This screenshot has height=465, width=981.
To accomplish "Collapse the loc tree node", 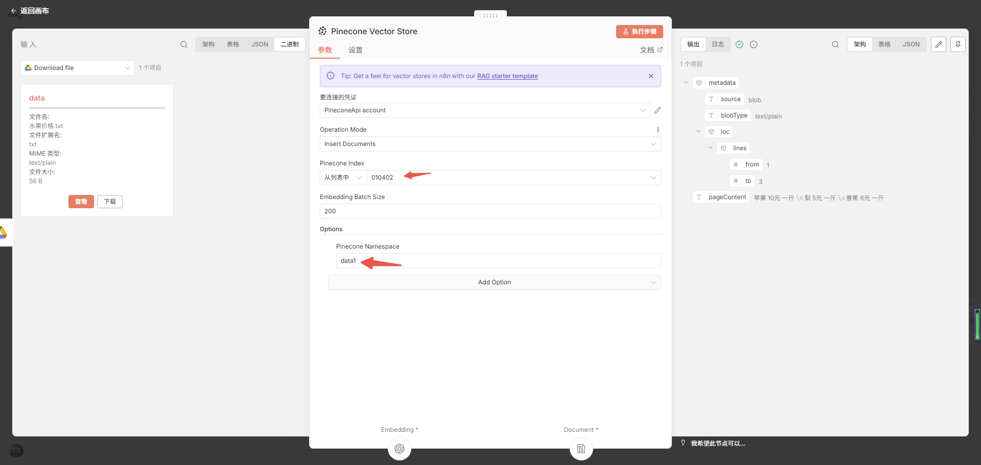I will [x=698, y=131].
